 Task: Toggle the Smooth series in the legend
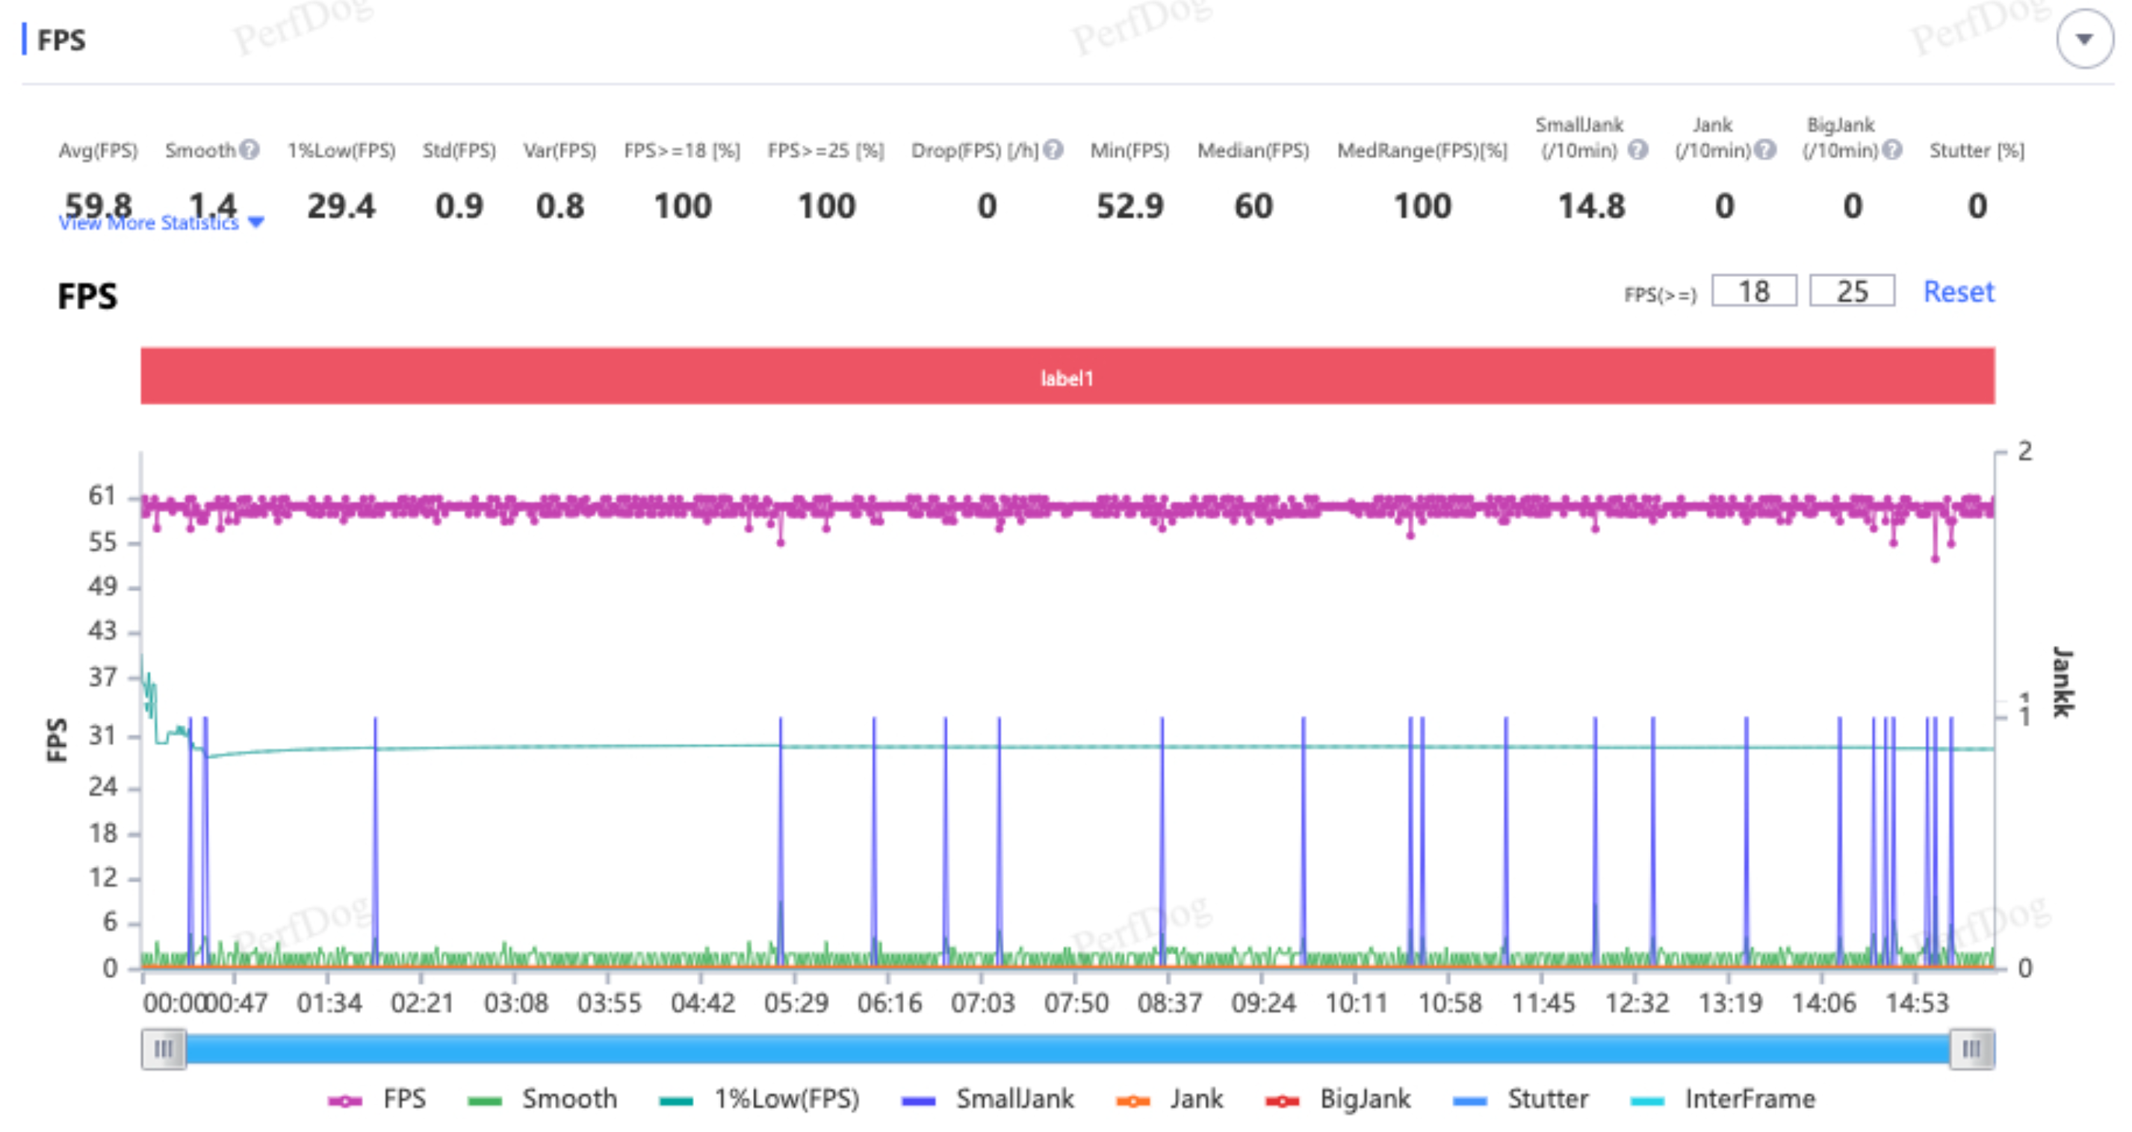pyautogui.click(x=543, y=1099)
